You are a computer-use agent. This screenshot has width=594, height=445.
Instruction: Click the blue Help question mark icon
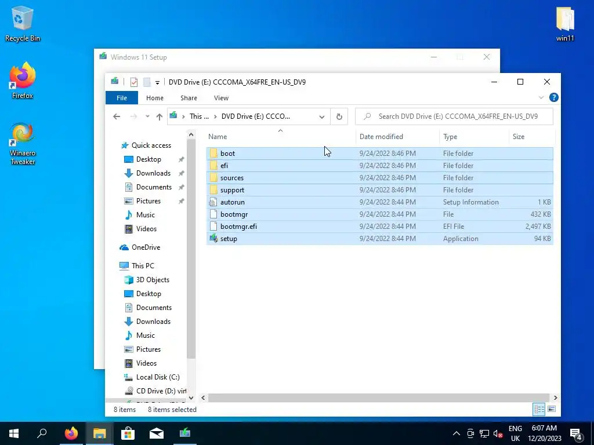(x=553, y=97)
